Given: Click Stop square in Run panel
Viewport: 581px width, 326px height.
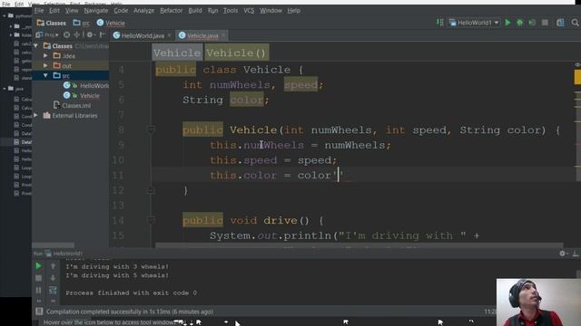Looking at the screenshot, I should 38,278.
